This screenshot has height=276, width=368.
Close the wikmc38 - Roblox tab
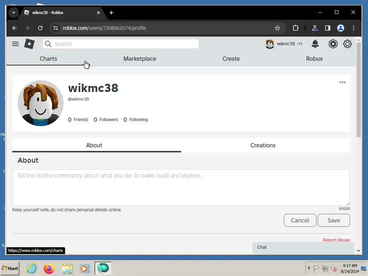point(98,13)
